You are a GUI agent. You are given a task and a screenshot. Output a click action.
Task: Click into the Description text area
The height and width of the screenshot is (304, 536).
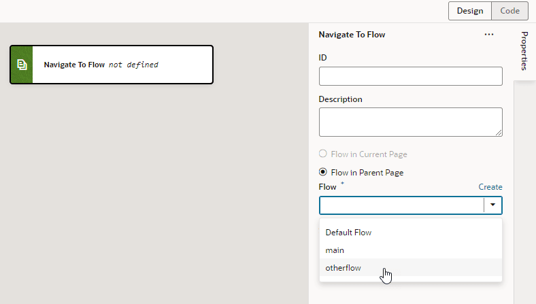(410, 122)
